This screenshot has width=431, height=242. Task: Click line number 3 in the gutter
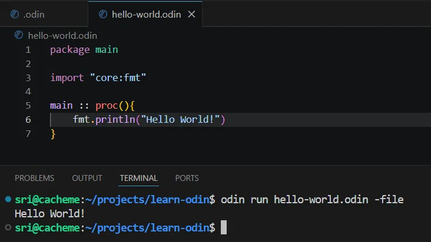pos(28,78)
